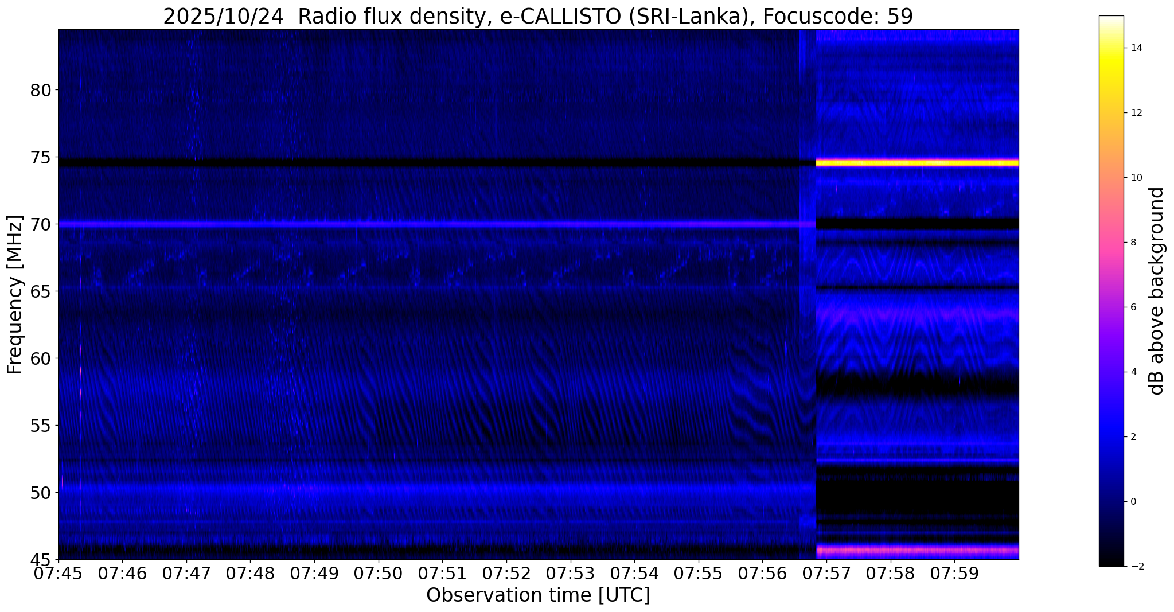Click the colorbar tick label 12
Viewport: 1174px width, 612px height.
click(1136, 113)
